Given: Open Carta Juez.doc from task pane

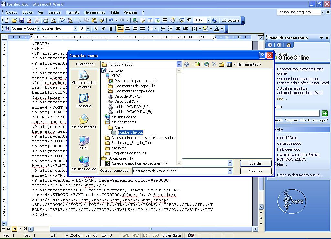Looking at the screenshot, I should click(x=289, y=143).
